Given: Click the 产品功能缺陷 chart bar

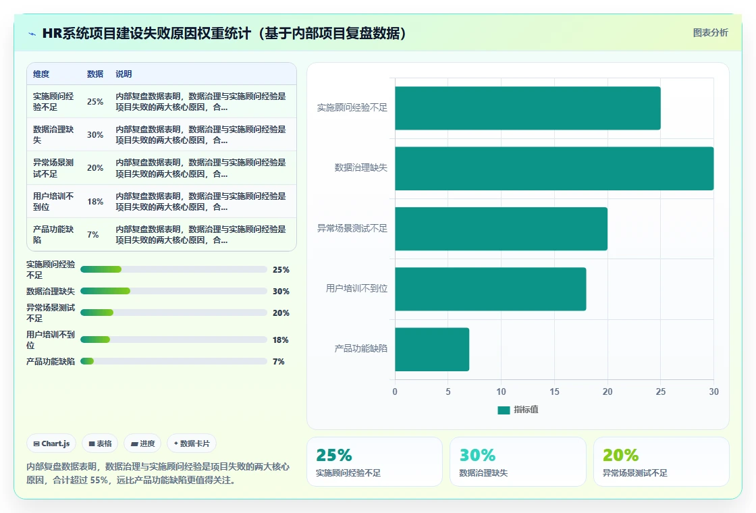Looking at the screenshot, I should coord(432,349).
